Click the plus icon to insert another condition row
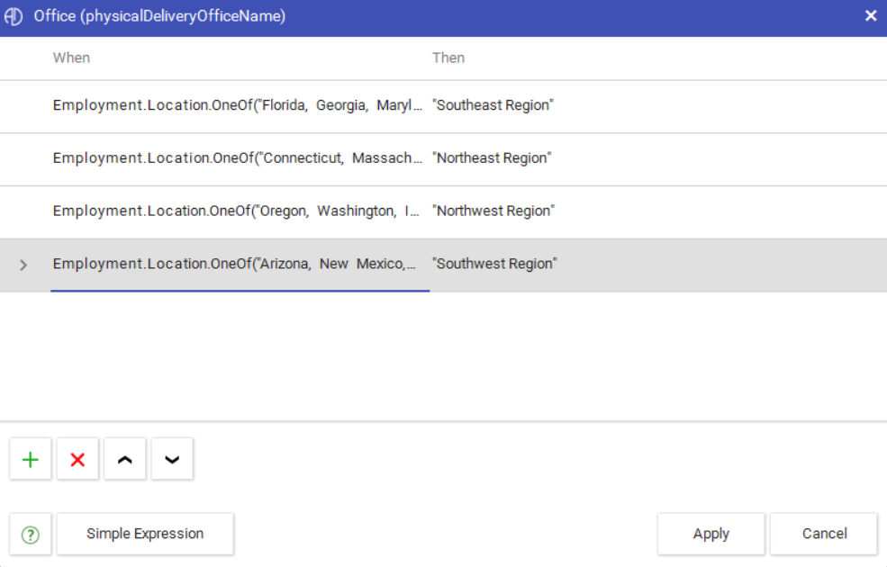887x567 pixels. pos(30,458)
